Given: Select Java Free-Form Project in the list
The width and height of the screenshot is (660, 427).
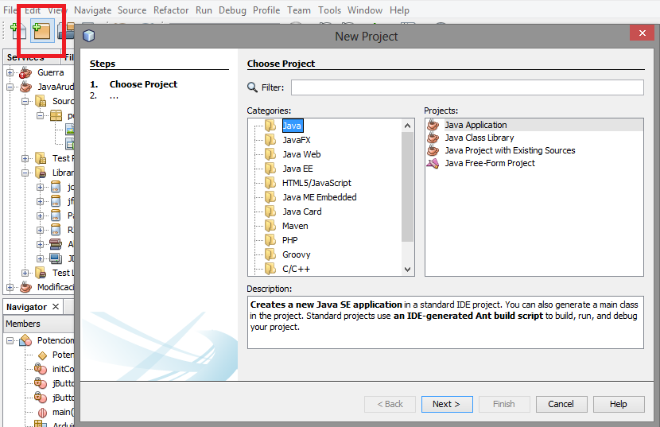Looking at the screenshot, I should tap(490, 163).
